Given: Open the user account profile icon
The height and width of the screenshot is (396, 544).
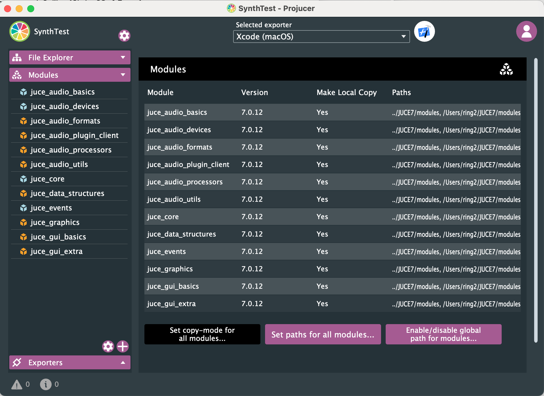Looking at the screenshot, I should [x=526, y=31].
